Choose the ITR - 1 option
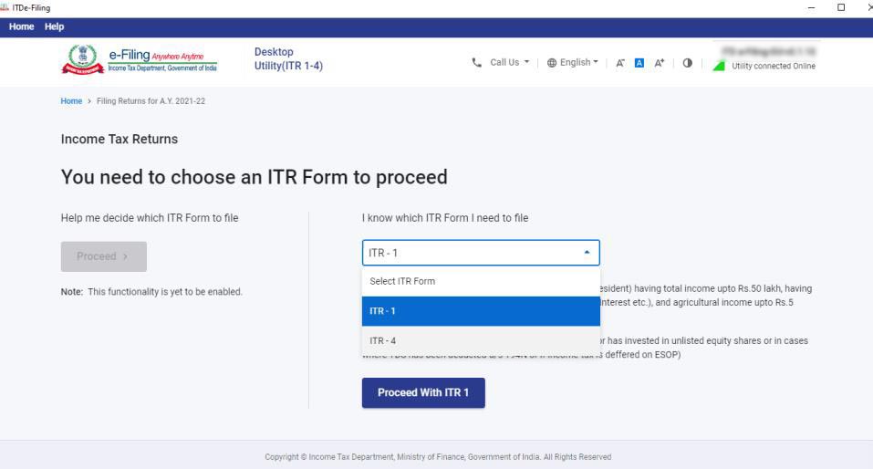The image size is (873, 469). [481, 311]
